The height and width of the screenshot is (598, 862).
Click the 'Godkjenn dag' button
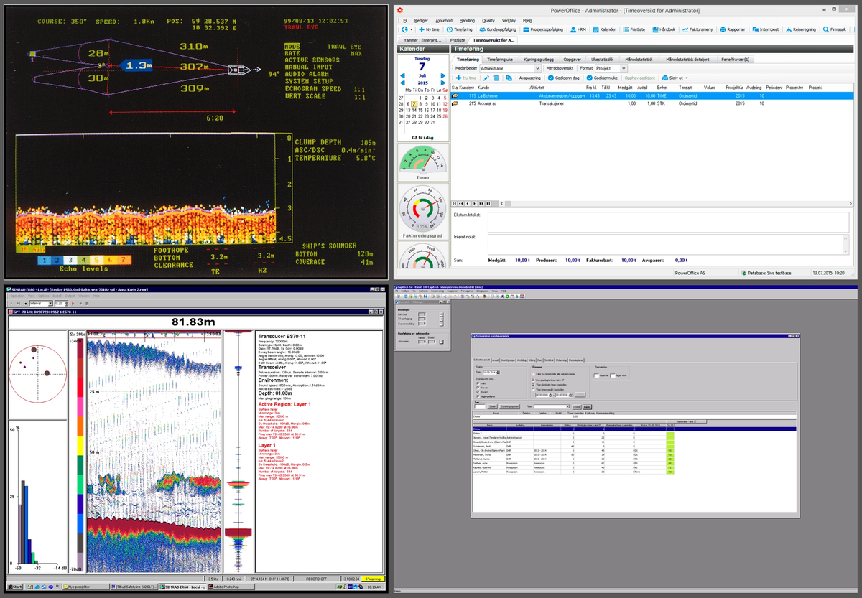tap(563, 78)
